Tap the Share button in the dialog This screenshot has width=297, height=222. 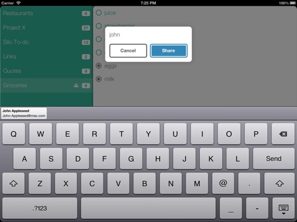[x=168, y=51]
